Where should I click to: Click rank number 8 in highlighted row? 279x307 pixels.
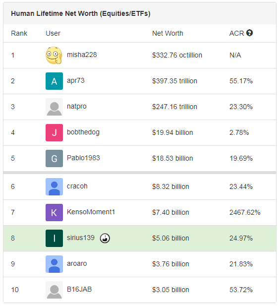[13, 238]
